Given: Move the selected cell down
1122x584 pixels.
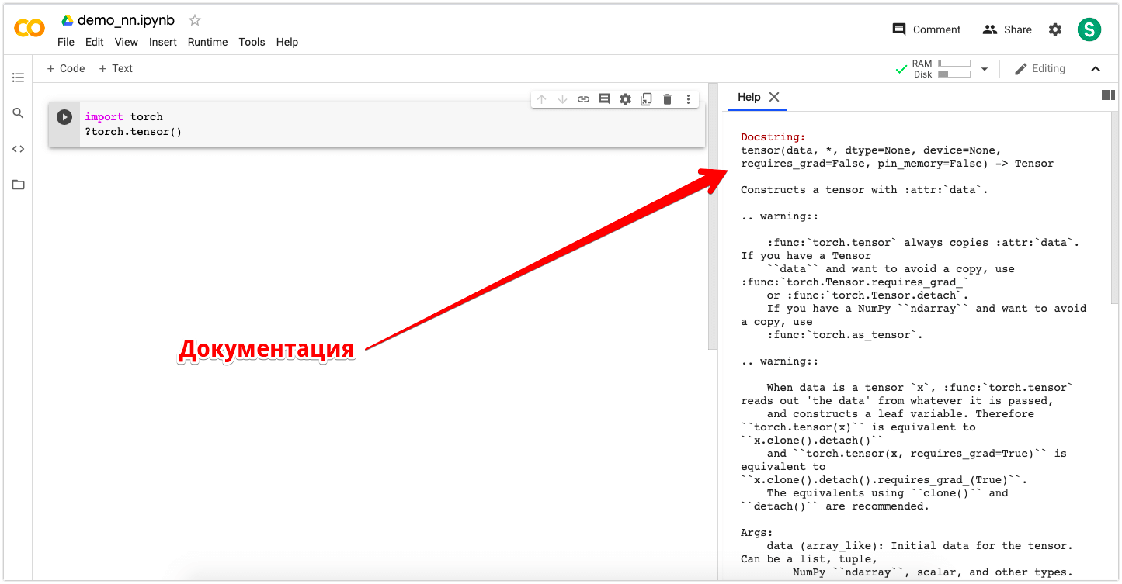Looking at the screenshot, I should tap(562, 98).
